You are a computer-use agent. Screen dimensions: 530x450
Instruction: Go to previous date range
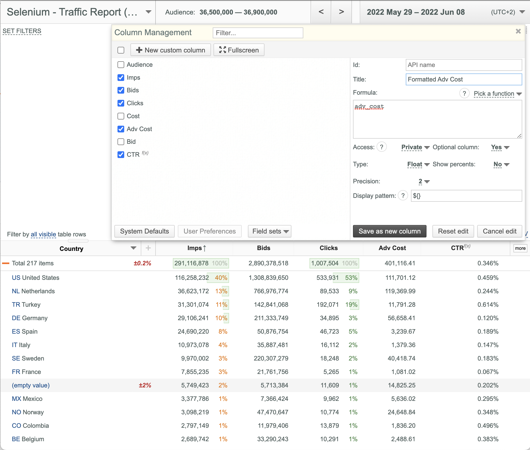click(x=321, y=12)
